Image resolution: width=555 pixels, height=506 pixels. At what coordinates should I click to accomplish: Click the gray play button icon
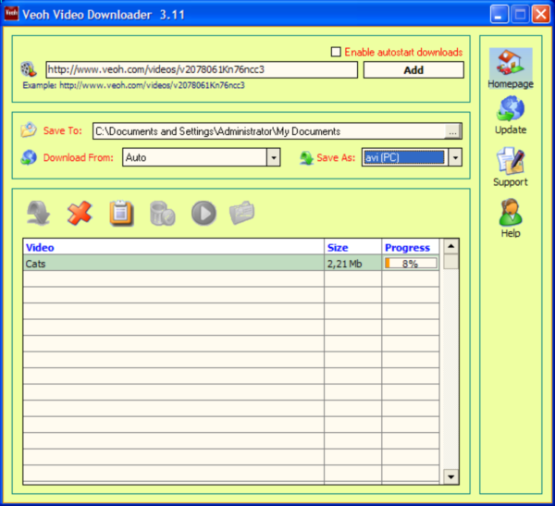pyautogui.click(x=203, y=214)
